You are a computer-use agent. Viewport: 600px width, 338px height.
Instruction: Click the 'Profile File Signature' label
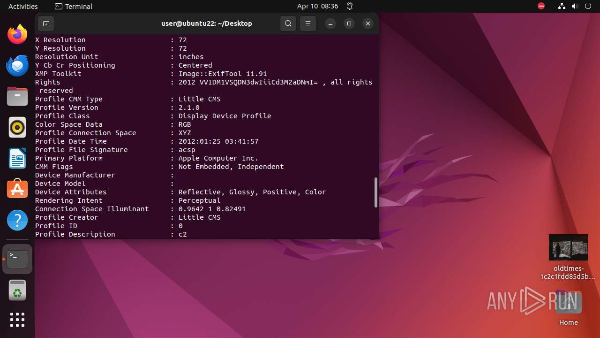point(82,150)
